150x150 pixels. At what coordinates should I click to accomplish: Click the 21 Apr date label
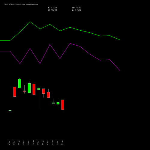pyautogui.click(x=48, y=143)
